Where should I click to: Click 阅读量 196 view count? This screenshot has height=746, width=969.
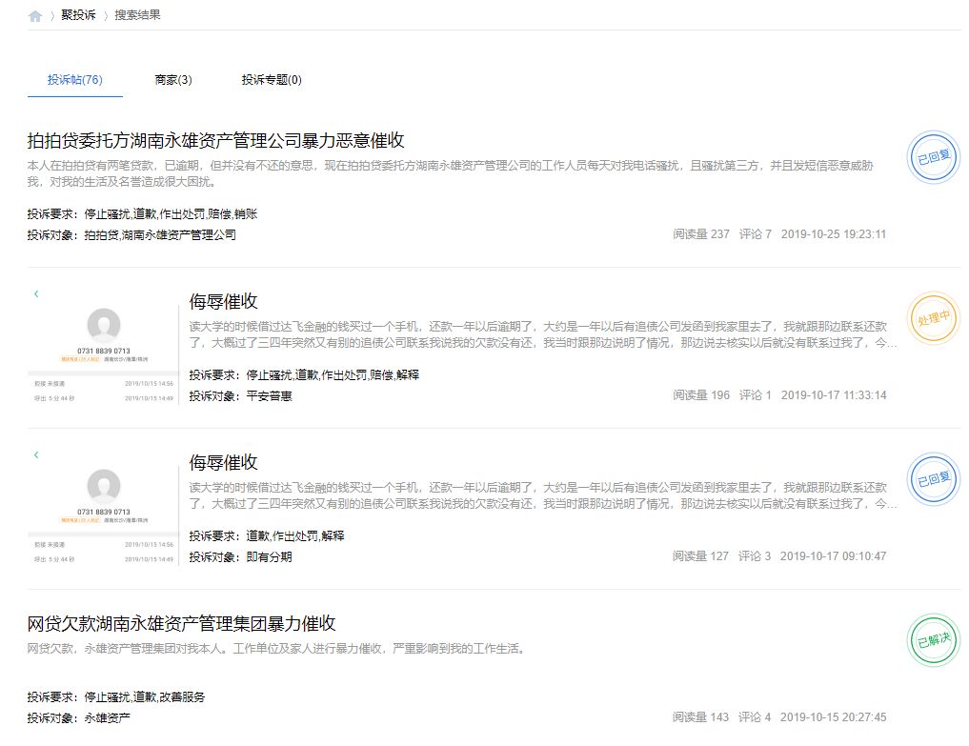(x=701, y=395)
